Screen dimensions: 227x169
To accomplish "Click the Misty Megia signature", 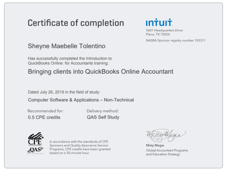I will click(166, 135).
